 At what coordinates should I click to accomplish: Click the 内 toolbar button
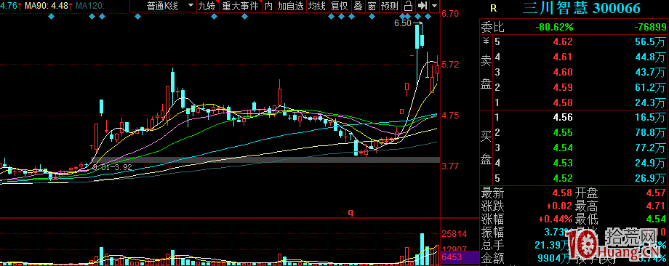pos(268,6)
